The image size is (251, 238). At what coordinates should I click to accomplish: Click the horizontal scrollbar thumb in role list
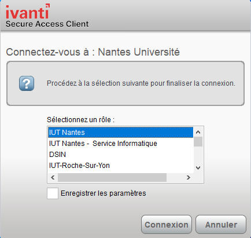112,177
